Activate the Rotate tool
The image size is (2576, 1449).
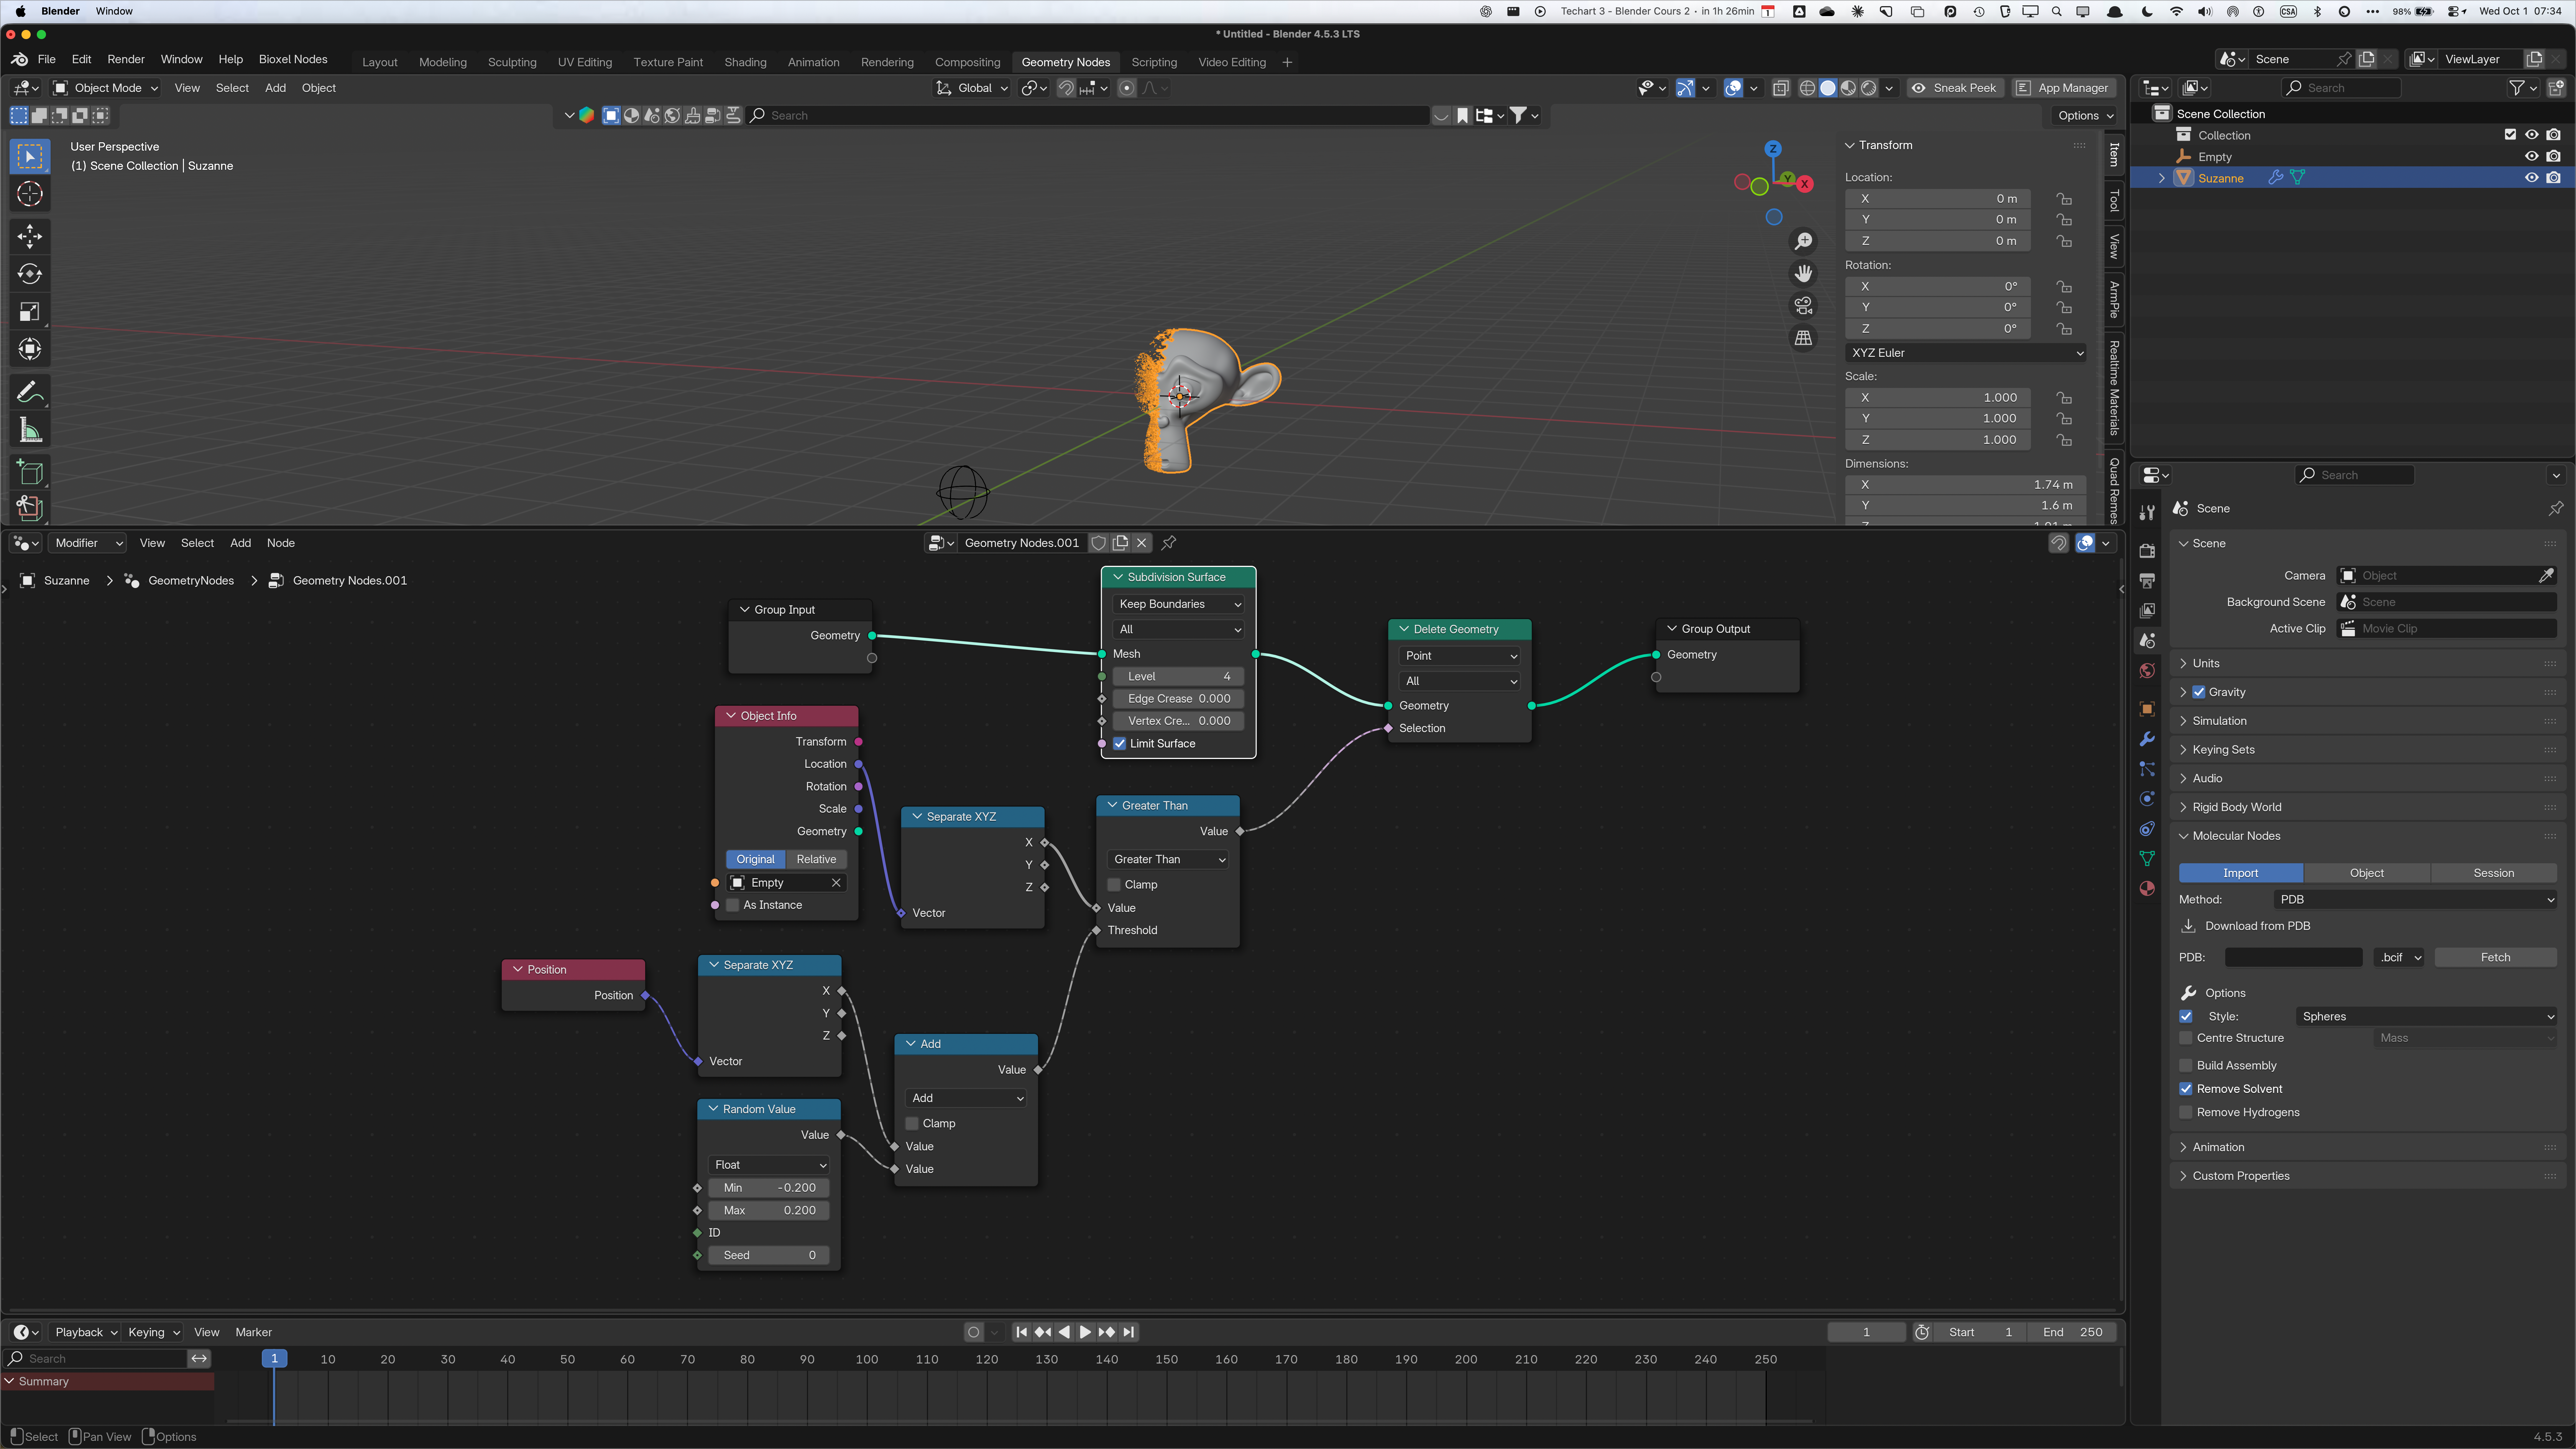(30, 274)
